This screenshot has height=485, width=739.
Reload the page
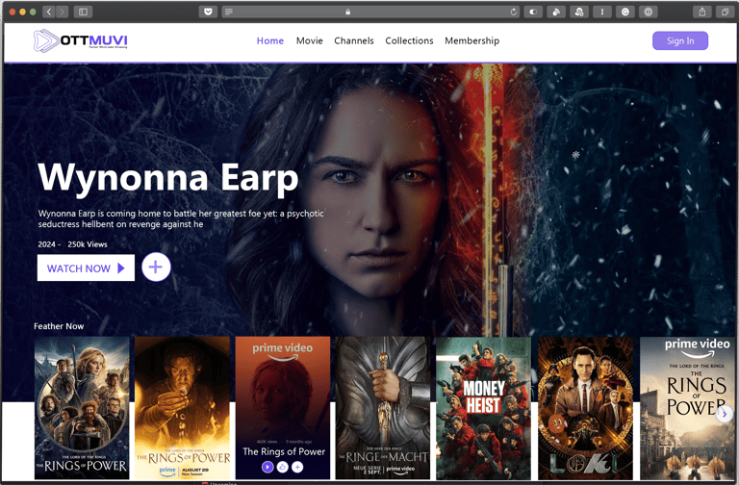(x=513, y=12)
